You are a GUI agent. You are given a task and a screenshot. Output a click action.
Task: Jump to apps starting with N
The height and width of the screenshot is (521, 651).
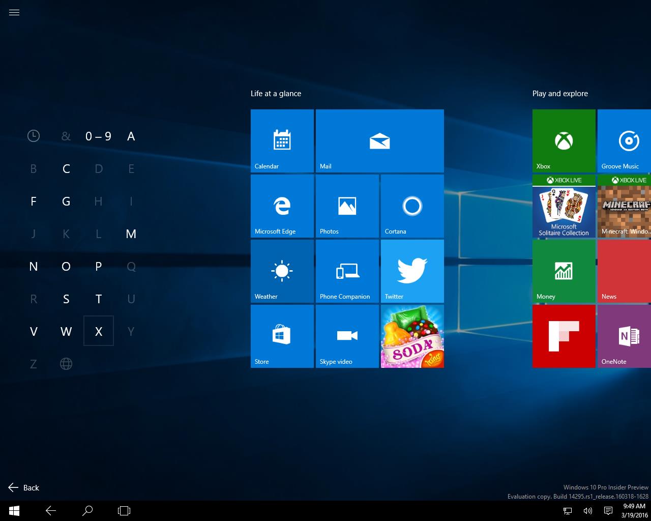click(34, 266)
